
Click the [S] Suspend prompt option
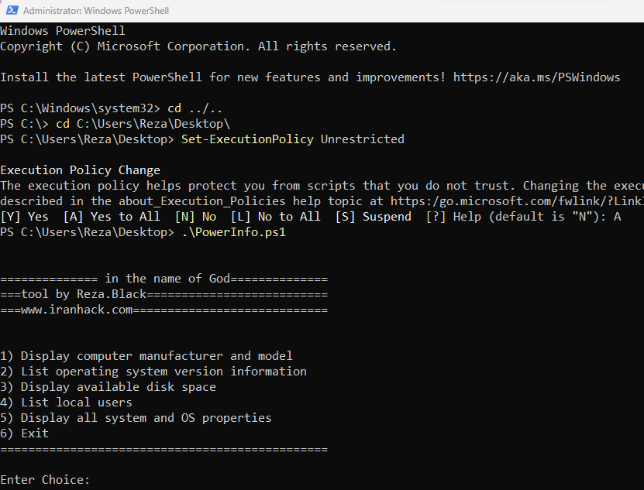click(374, 217)
